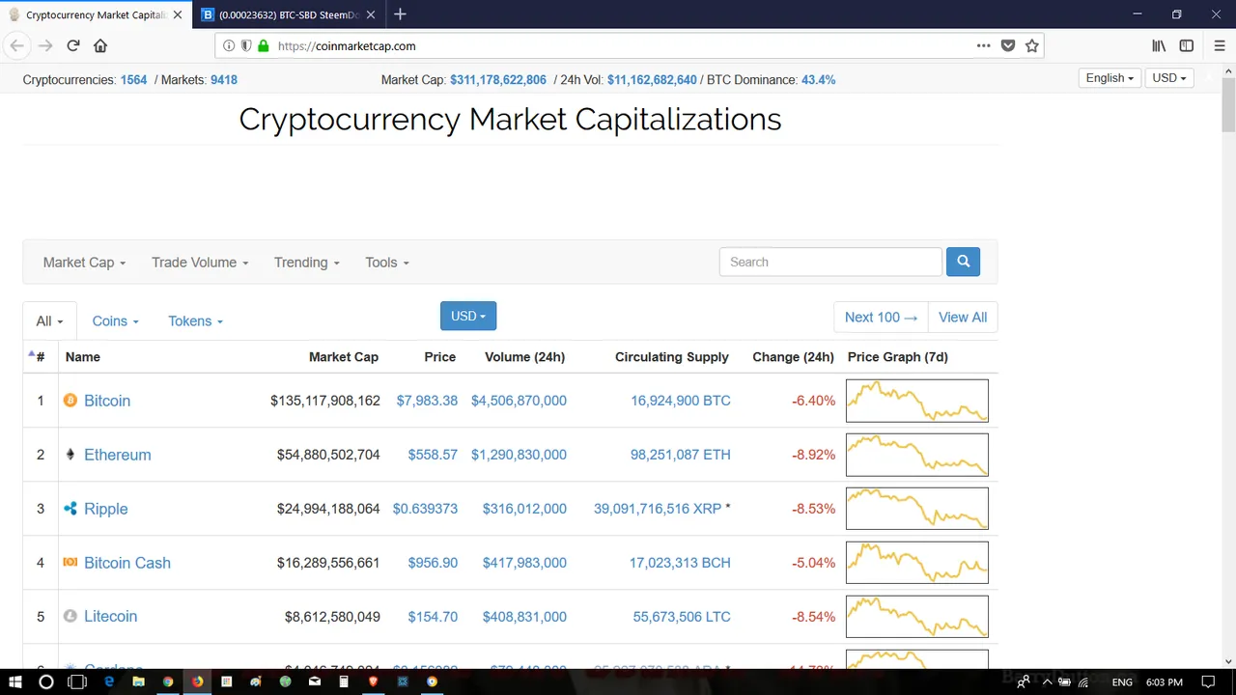The image size is (1236, 695).
Task: Reload the current page
Action: tap(72, 45)
